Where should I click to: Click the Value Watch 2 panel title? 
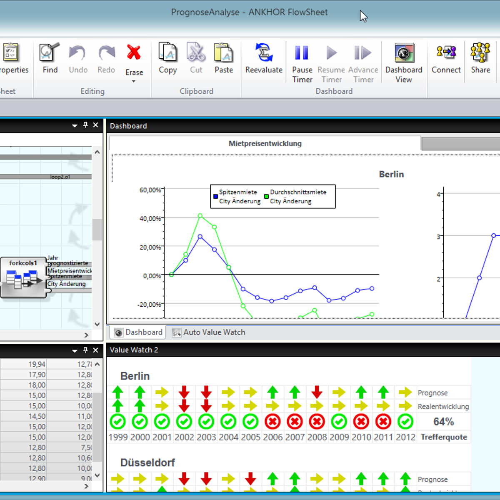pos(134,350)
